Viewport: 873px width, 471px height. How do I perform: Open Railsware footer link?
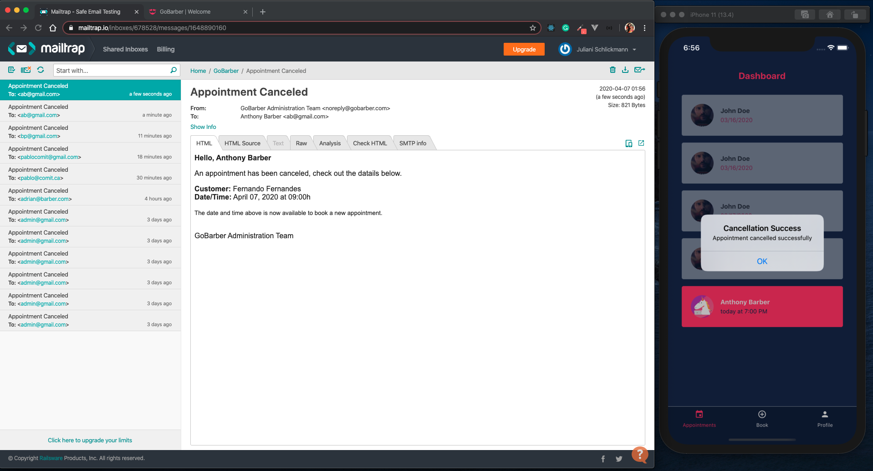(x=51, y=458)
